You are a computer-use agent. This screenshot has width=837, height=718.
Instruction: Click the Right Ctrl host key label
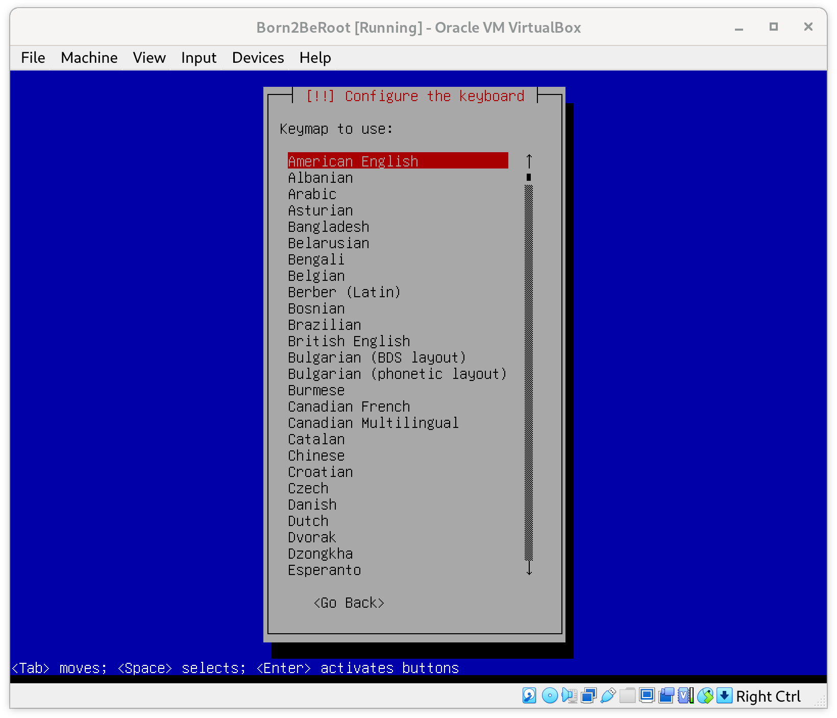pos(768,696)
